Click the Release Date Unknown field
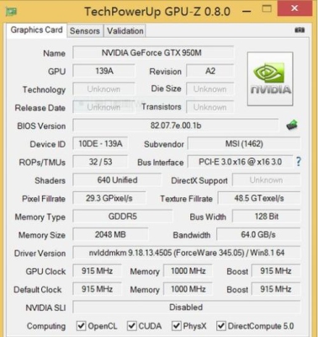318x337 pixels. [x=103, y=107]
